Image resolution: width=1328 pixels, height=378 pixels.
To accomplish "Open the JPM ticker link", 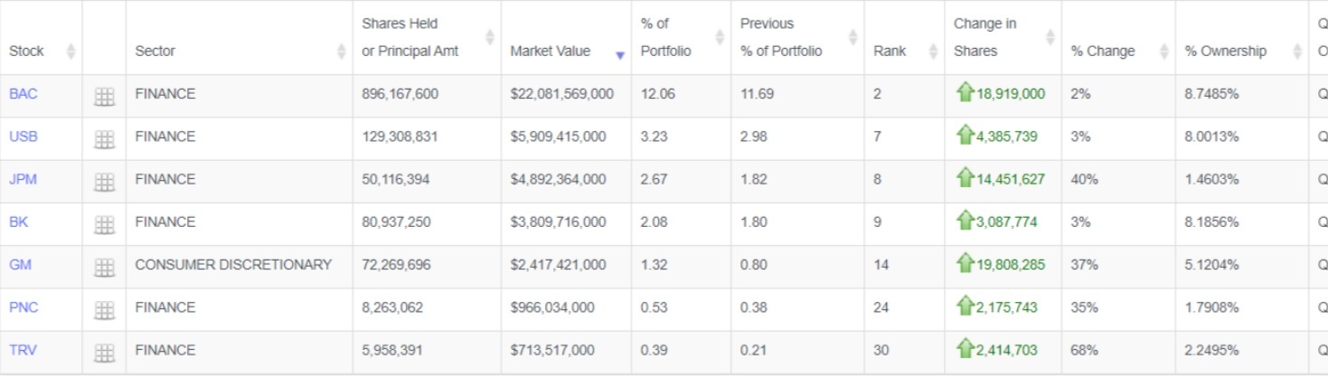I will (24, 179).
